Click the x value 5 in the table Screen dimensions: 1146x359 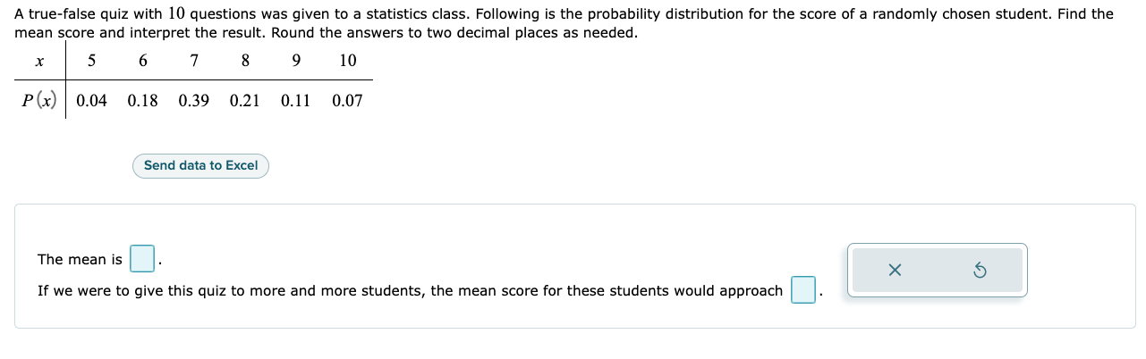[92, 61]
